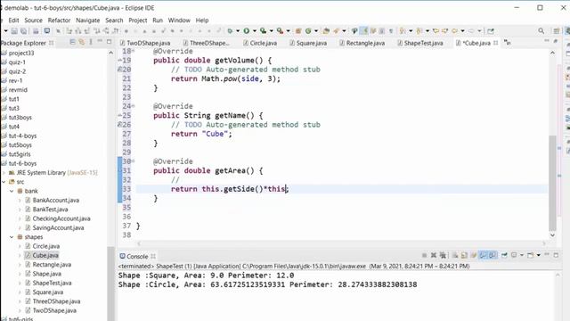Select SavingAccount.java in the tree

pos(58,228)
